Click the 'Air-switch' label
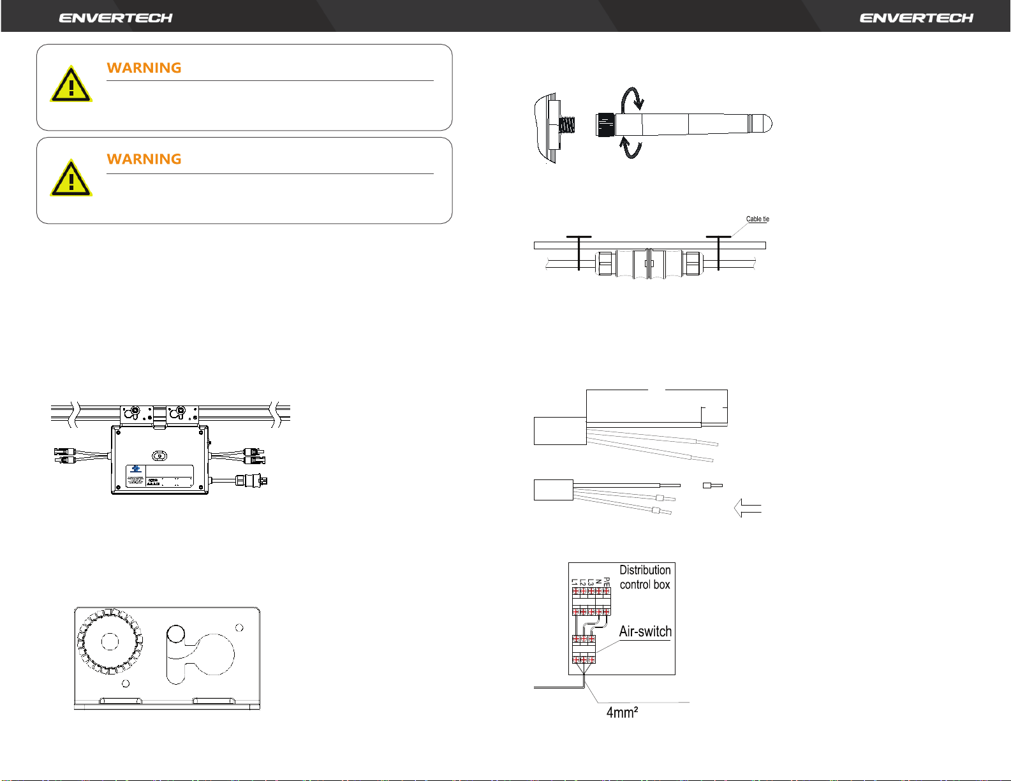This screenshot has height=781, width=1011. 645,631
